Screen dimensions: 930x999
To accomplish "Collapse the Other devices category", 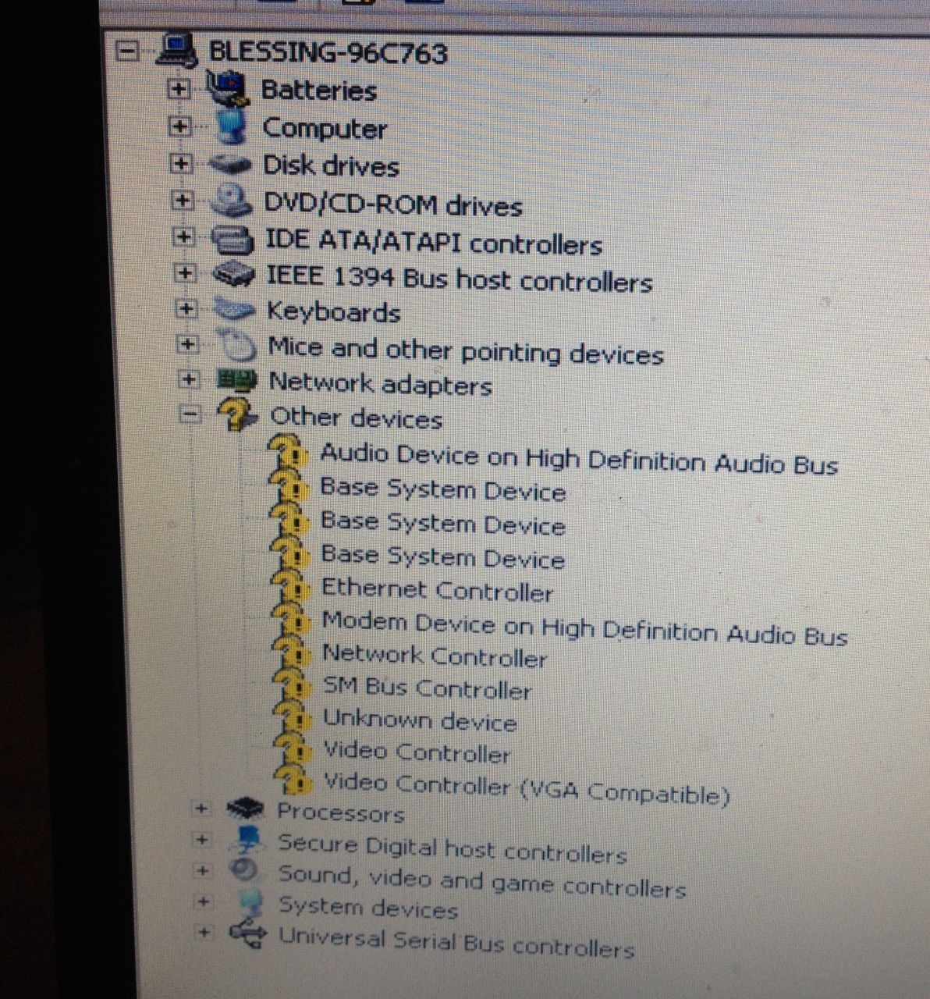I will click(x=190, y=414).
